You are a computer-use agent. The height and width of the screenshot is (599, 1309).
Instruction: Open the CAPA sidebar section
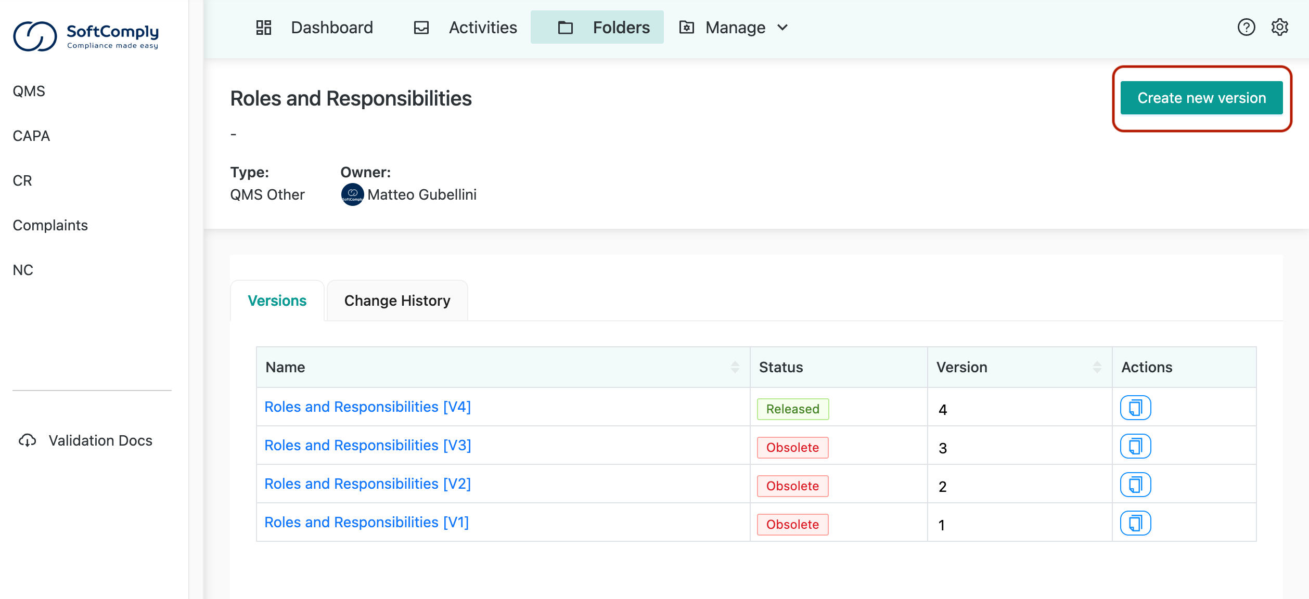point(31,136)
